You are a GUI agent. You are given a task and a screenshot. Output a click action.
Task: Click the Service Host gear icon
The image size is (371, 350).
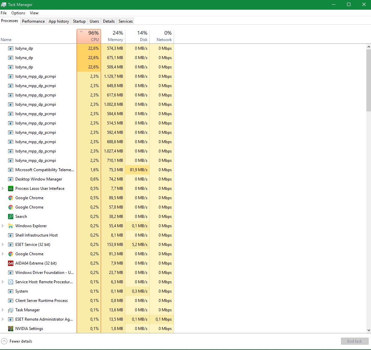click(x=11, y=282)
